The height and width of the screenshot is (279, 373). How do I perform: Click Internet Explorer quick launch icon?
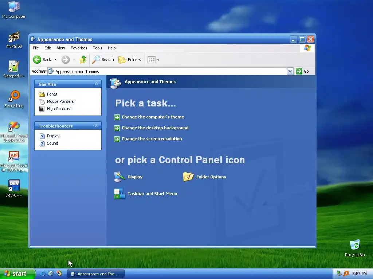tap(42, 274)
